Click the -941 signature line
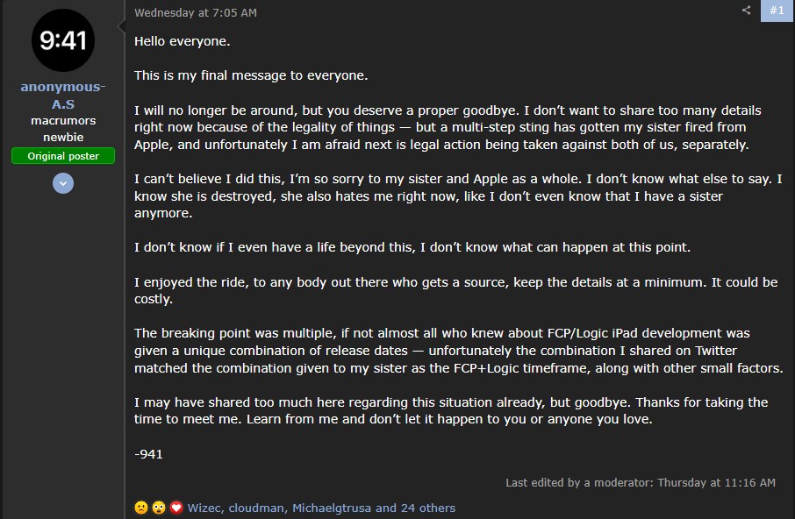Image resolution: width=795 pixels, height=519 pixels. point(148,454)
